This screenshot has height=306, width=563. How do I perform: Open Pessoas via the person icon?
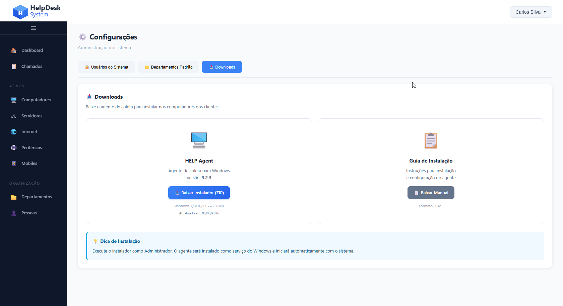pos(13,213)
